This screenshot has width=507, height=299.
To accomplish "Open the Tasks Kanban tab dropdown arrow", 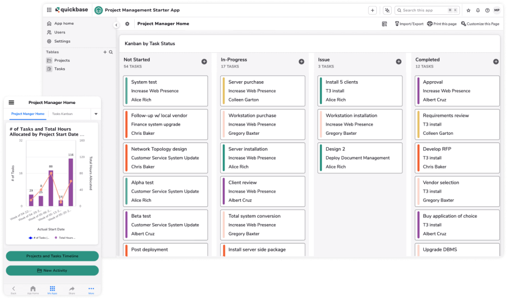I will 96,114.
